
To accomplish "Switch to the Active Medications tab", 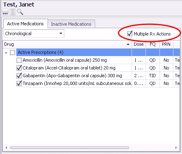I will click(25, 24).
